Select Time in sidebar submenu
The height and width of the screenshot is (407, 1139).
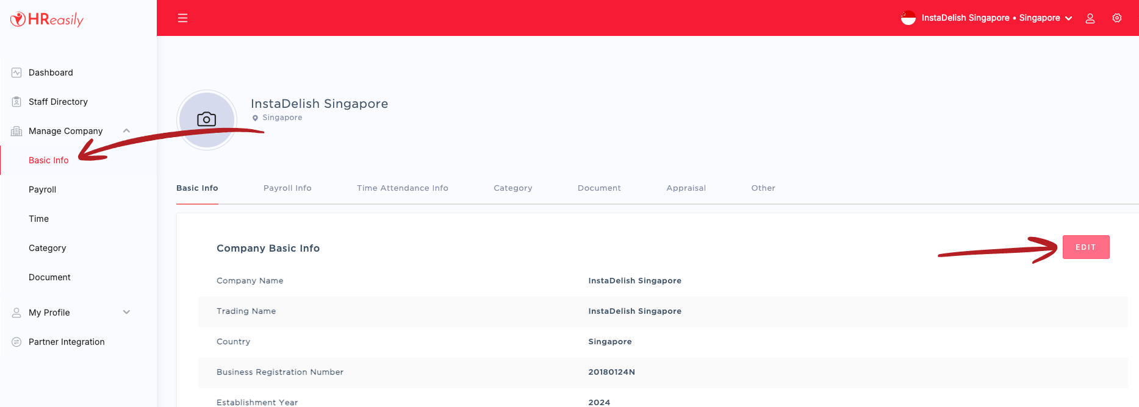(x=38, y=219)
